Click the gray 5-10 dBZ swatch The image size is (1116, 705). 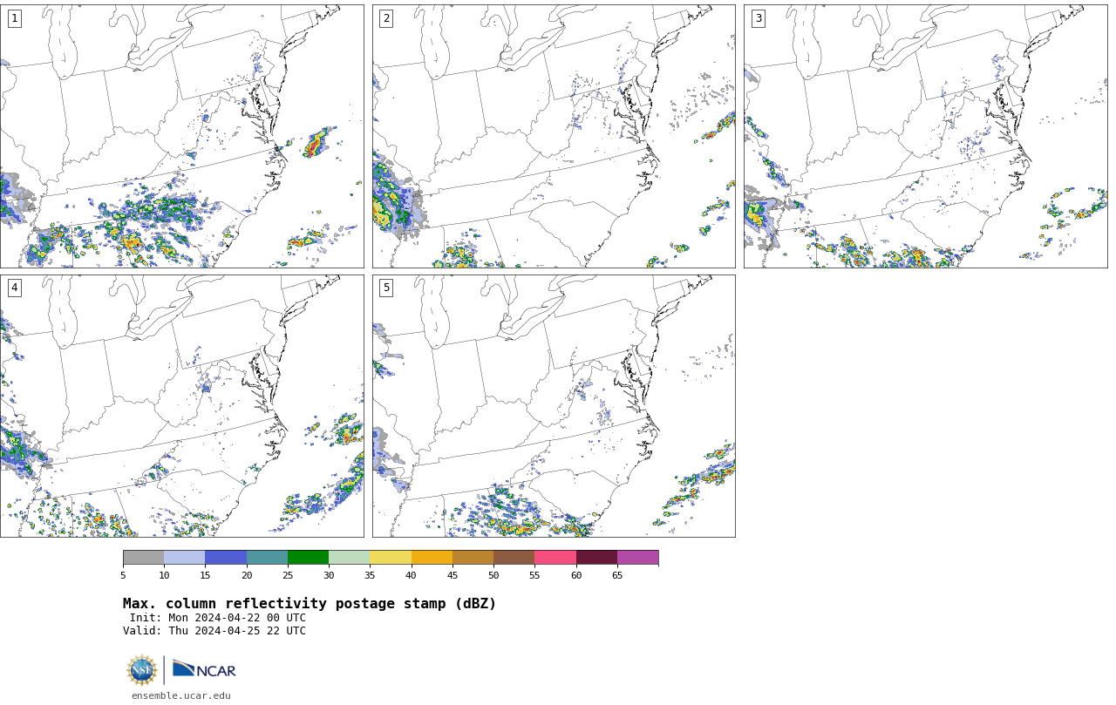click(x=143, y=558)
